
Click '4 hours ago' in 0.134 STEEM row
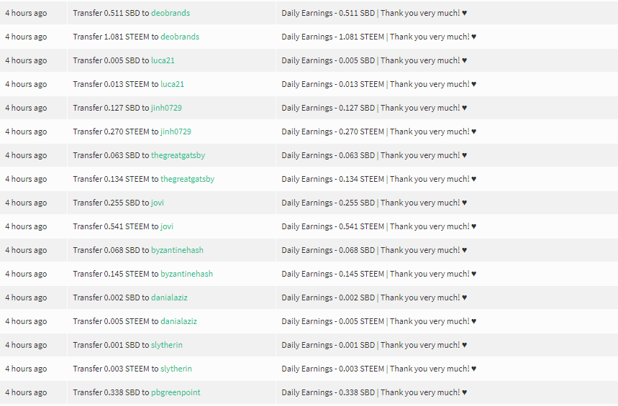click(x=26, y=179)
